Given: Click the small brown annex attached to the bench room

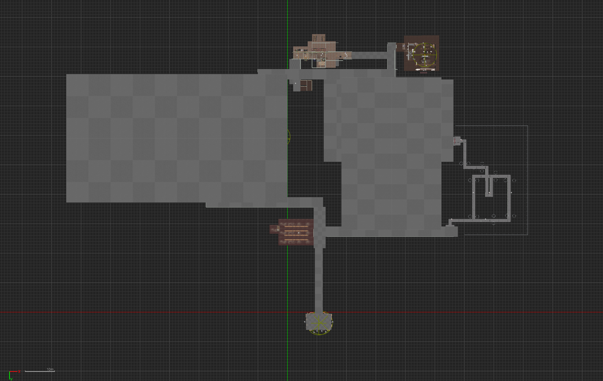Looking at the screenshot, I should [274, 229].
